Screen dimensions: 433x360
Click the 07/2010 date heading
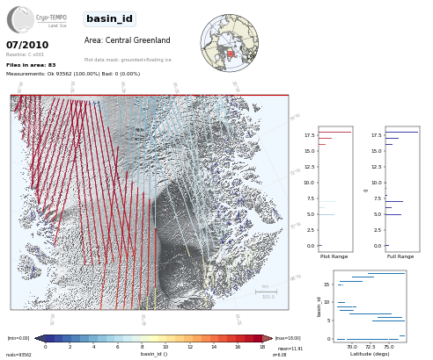coord(27,45)
